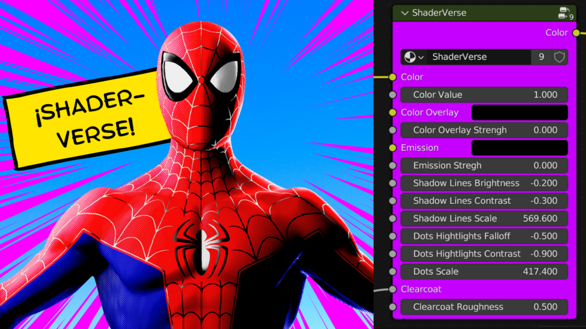Click the node group users icon in header
The image size is (586, 329).
coord(566,13)
